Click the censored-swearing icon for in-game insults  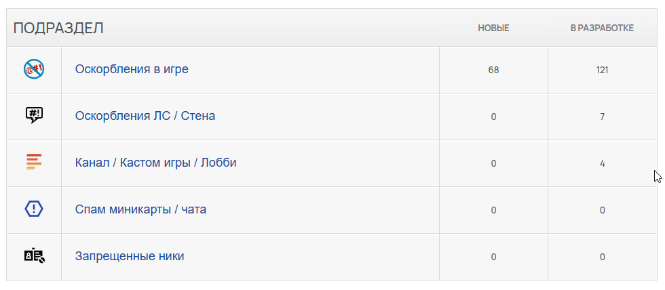coord(34,69)
